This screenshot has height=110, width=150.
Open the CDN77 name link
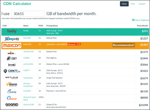point(27,70)
